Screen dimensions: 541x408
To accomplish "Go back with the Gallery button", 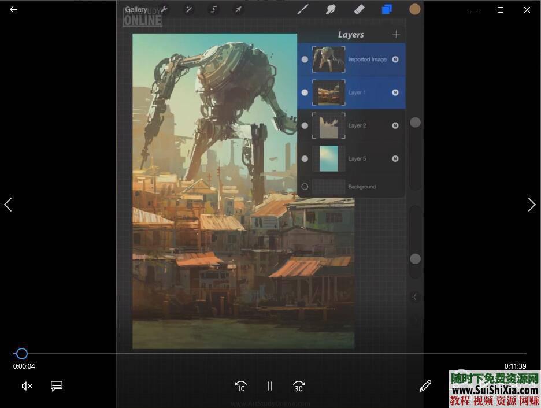I will (136, 9).
